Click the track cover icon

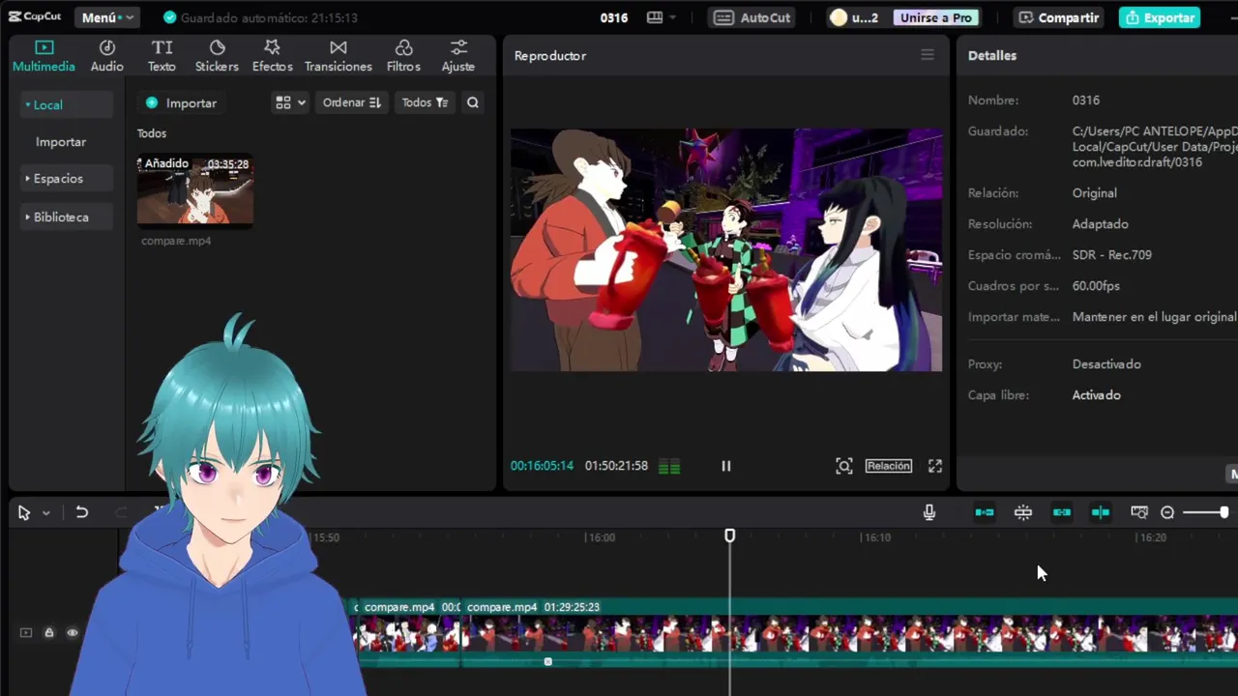coord(26,633)
